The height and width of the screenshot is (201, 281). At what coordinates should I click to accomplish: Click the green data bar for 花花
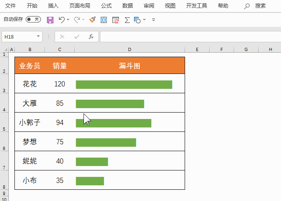click(x=124, y=84)
